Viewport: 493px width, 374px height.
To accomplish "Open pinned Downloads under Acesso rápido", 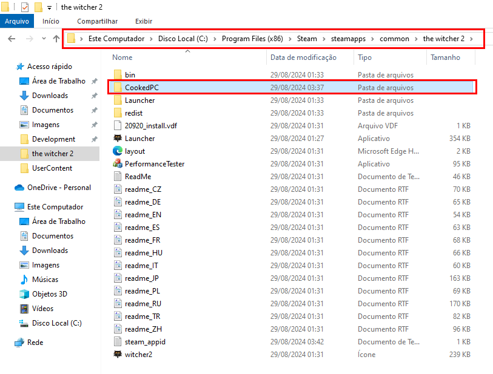I will click(x=50, y=96).
